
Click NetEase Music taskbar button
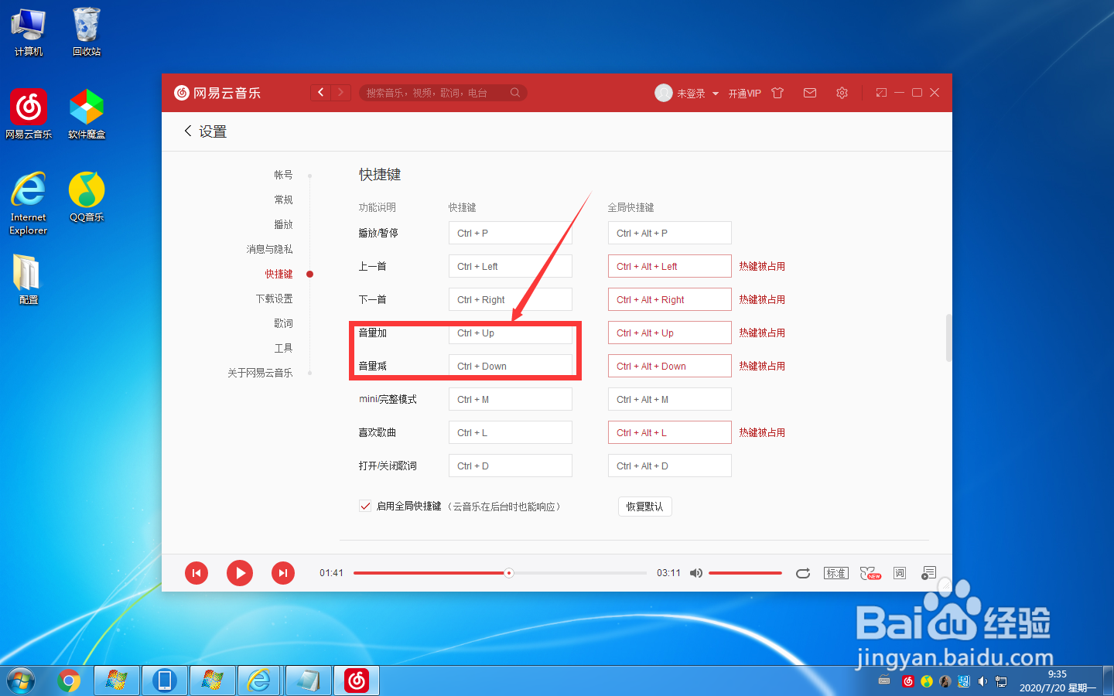tap(357, 681)
